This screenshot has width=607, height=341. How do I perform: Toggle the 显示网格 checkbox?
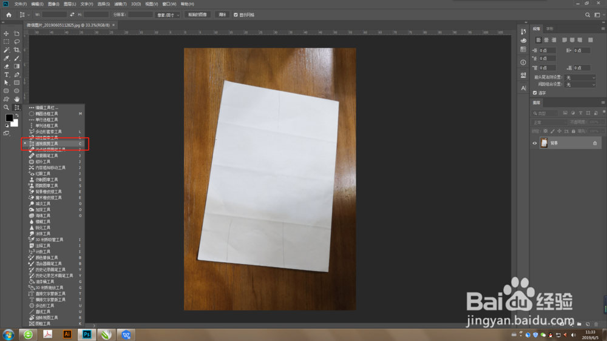[236, 15]
